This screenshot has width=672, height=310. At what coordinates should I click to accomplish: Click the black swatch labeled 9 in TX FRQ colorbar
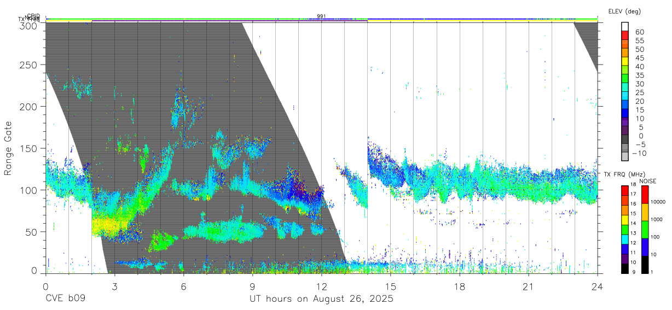625,268
